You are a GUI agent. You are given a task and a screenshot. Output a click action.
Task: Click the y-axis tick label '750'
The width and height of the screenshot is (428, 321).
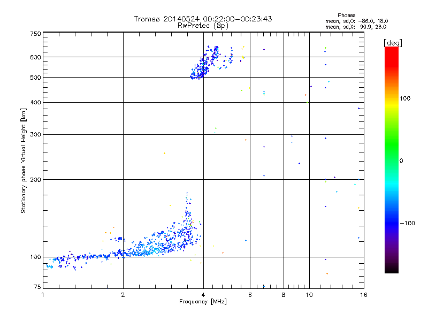tap(35, 34)
